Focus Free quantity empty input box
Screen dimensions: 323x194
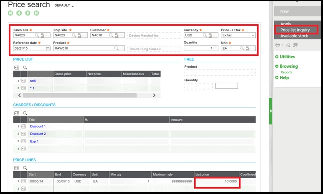coord(226,86)
